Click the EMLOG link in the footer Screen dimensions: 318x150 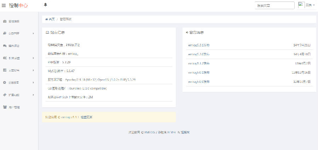[x=149, y=132]
